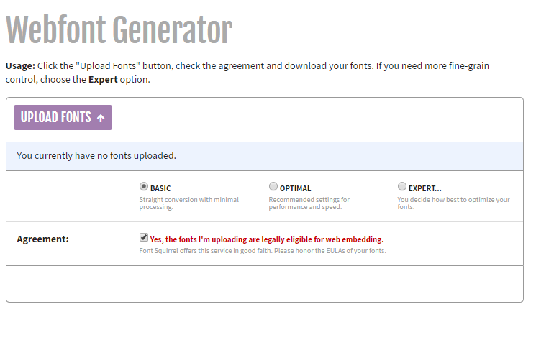Click the EXPERT... option label text

coord(424,188)
